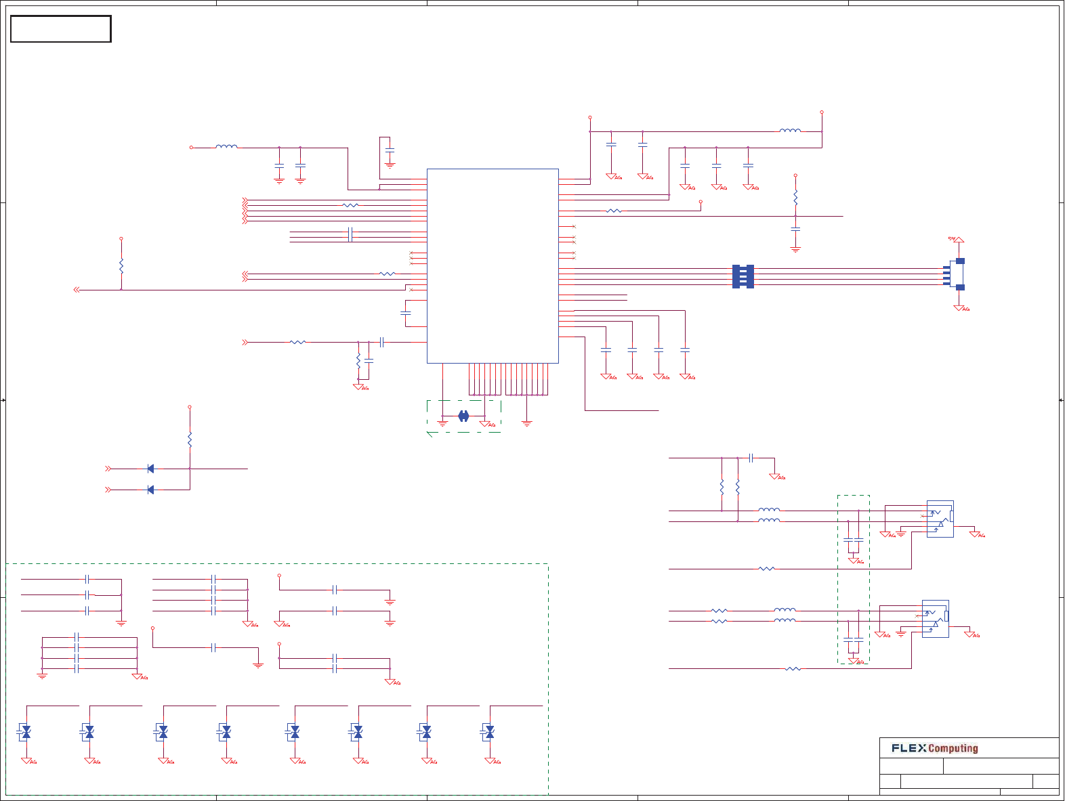This screenshot has width=1065, height=801.
Task: Click the FLEX Computing logo in the title block
Action: click(x=935, y=748)
